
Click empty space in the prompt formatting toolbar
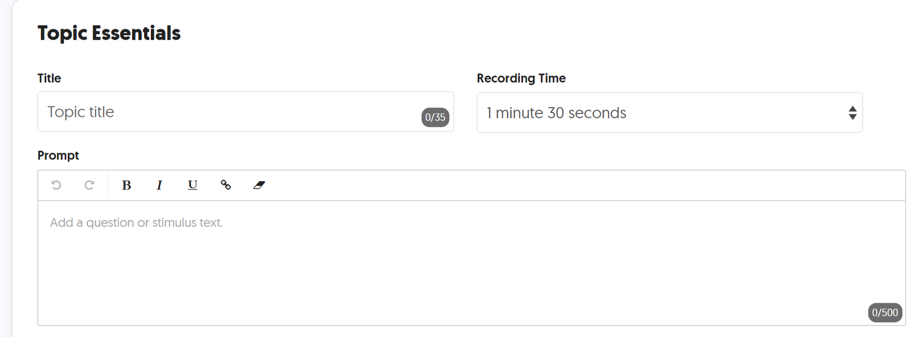(578, 185)
